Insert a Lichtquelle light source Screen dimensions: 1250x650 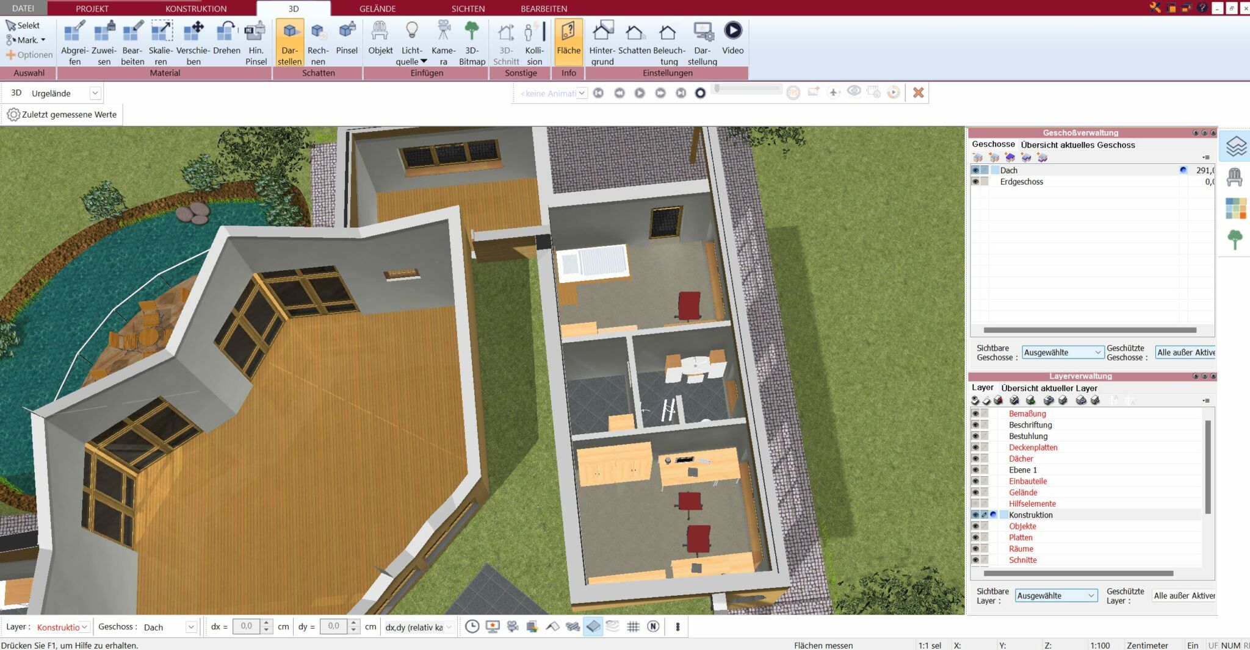(x=411, y=40)
